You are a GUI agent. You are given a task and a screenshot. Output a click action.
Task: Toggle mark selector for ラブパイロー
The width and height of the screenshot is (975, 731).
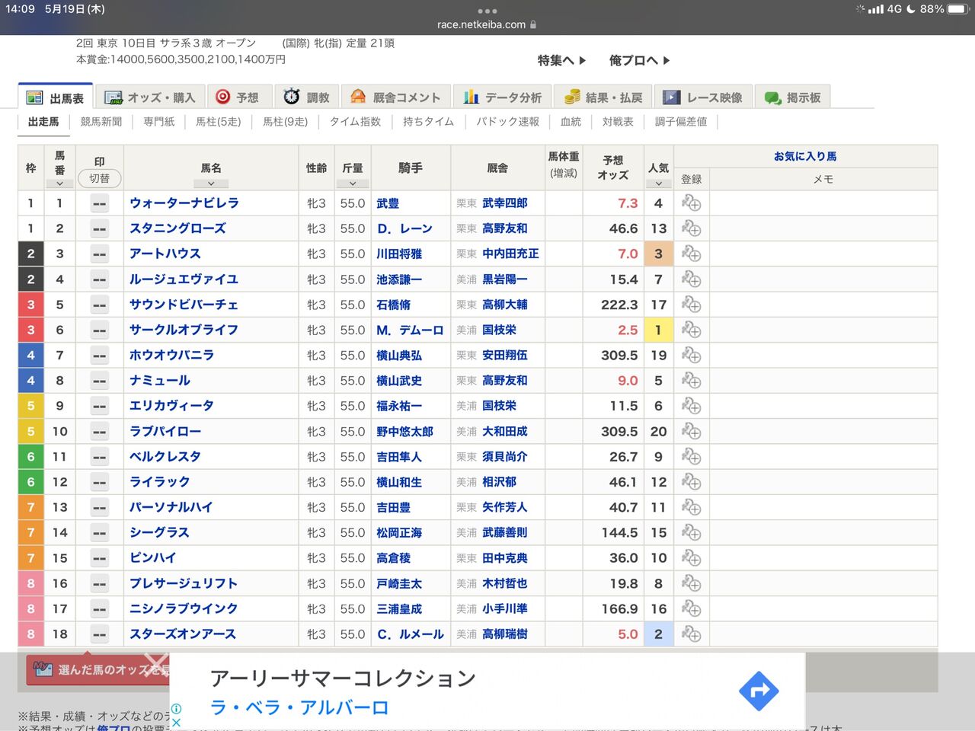point(99,431)
